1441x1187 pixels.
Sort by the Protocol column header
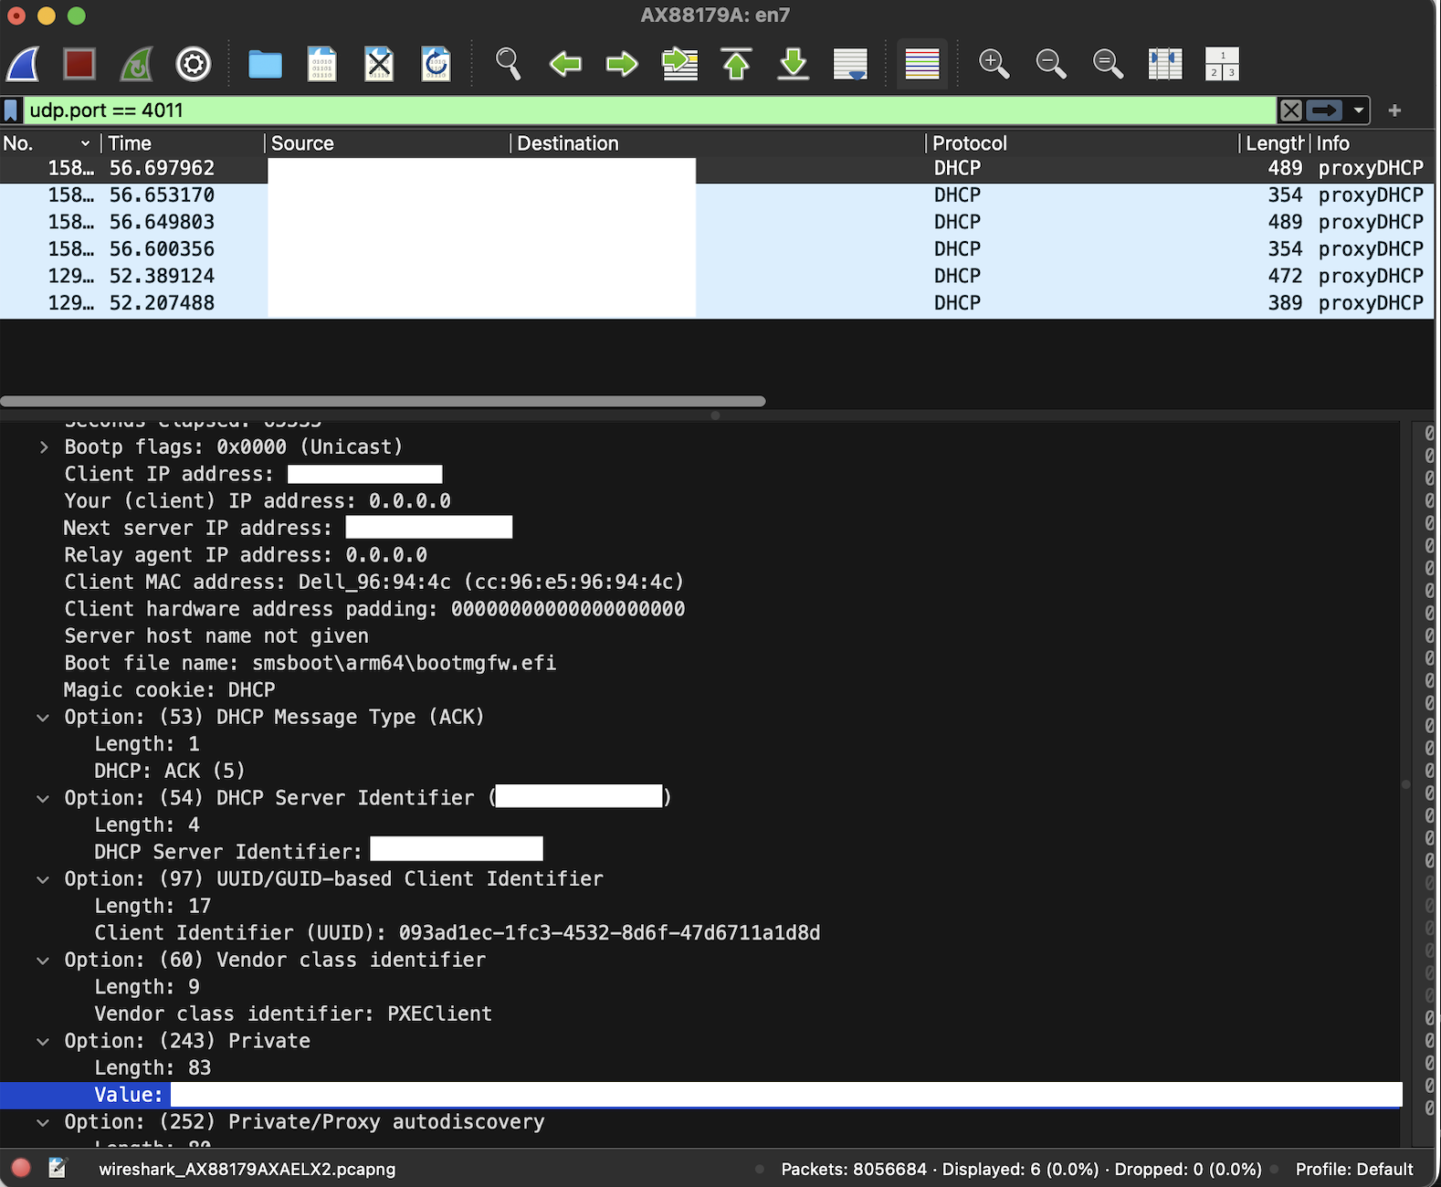pyautogui.click(x=1082, y=143)
